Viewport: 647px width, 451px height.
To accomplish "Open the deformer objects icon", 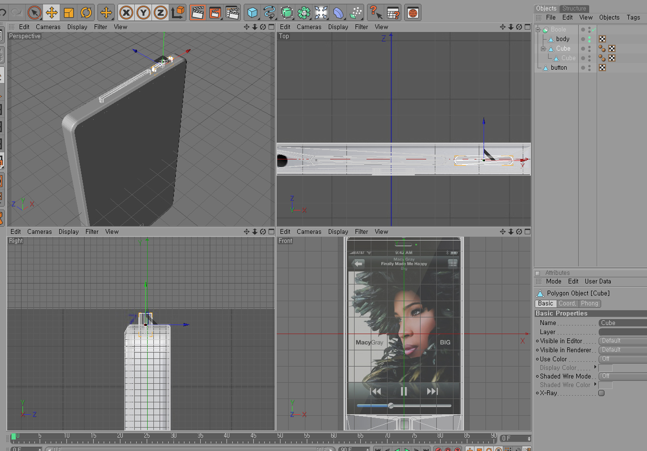I will pos(338,12).
